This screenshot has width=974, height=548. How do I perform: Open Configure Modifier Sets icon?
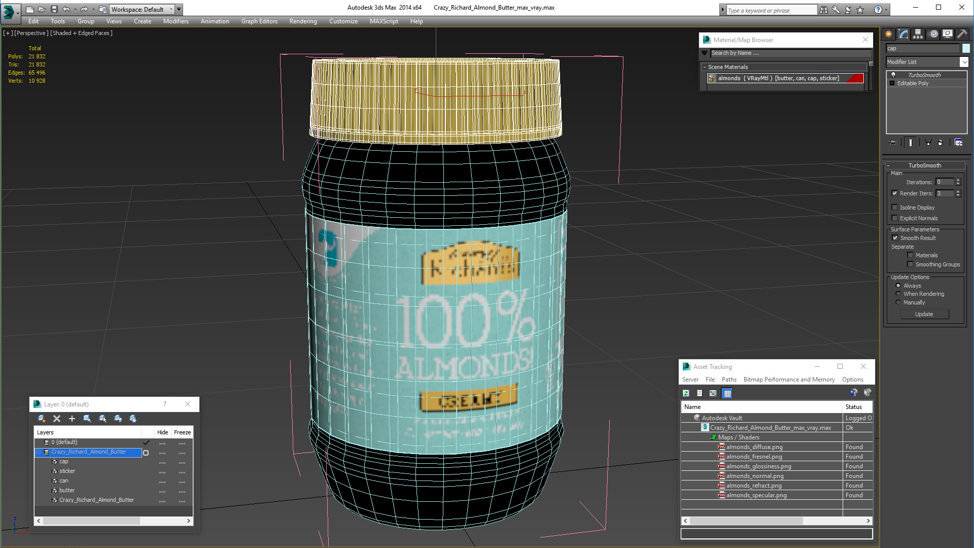click(958, 143)
